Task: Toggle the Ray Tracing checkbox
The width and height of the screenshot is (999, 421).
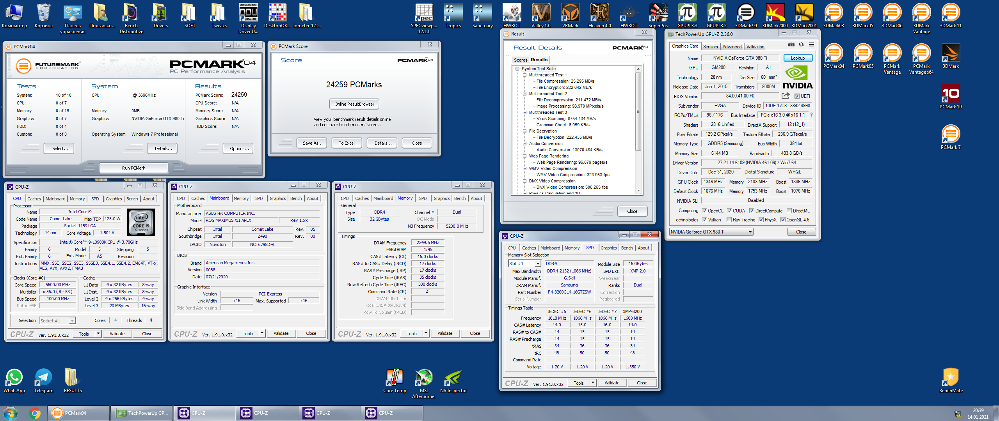Action: [x=729, y=220]
